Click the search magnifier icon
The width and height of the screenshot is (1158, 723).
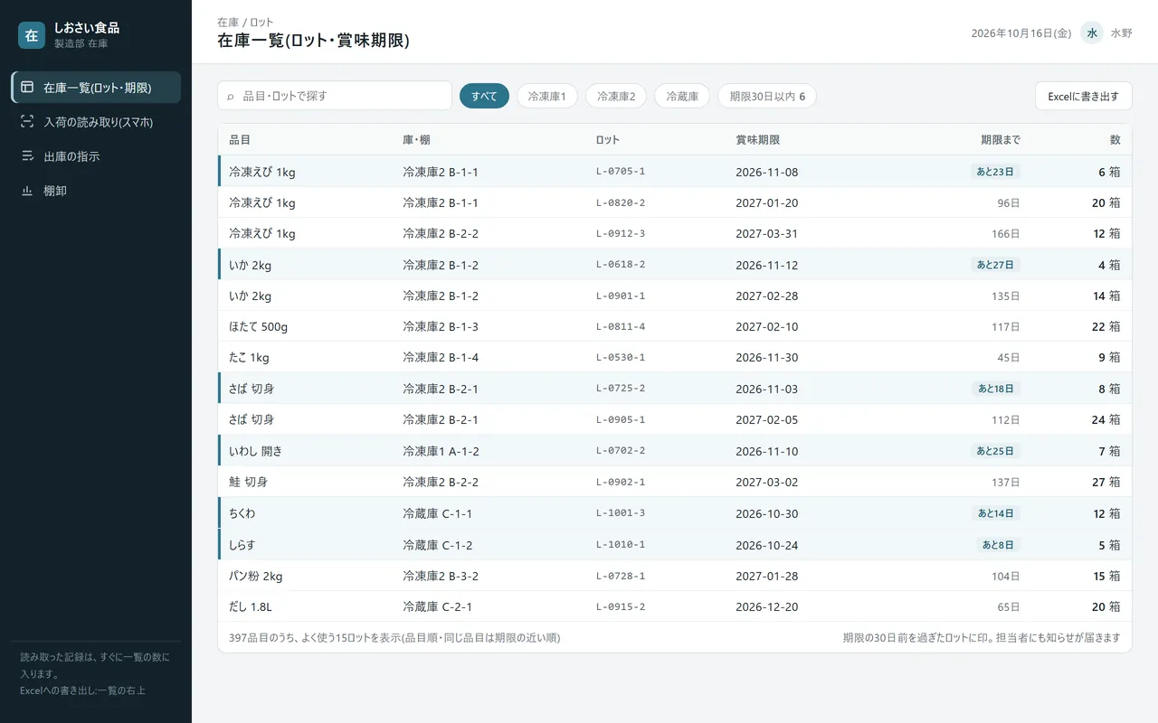coord(231,96)
